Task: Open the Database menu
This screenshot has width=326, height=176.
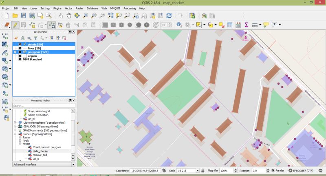Action: (93, 8)
